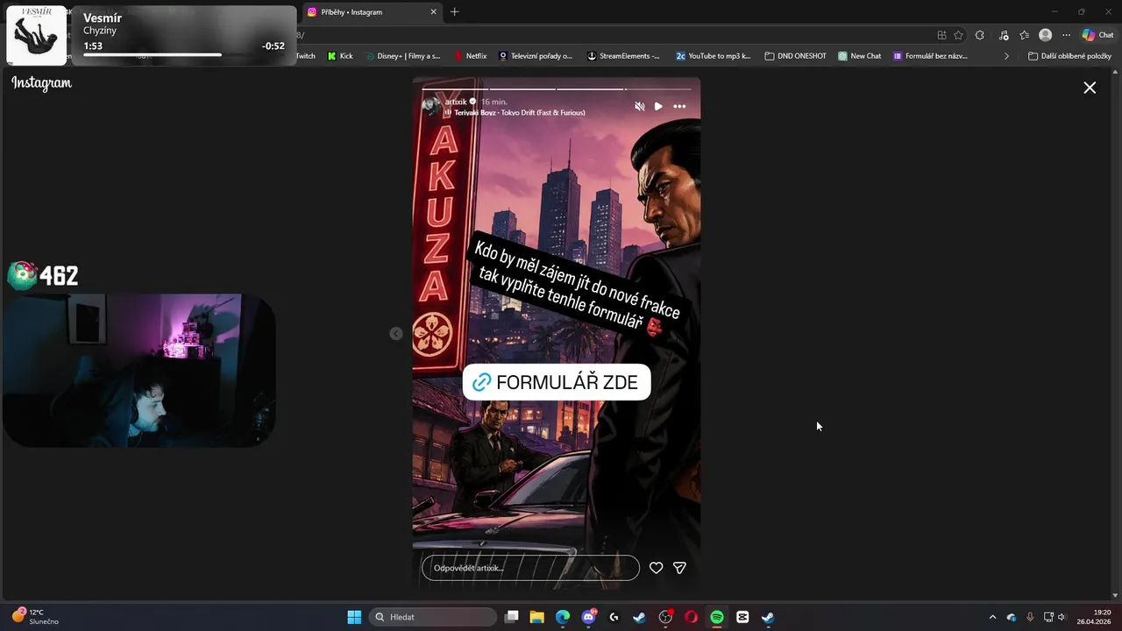Click the microphone tray icon
Screen dimensions: 1122x631
pyautogui.click(x=1030, y=617)
